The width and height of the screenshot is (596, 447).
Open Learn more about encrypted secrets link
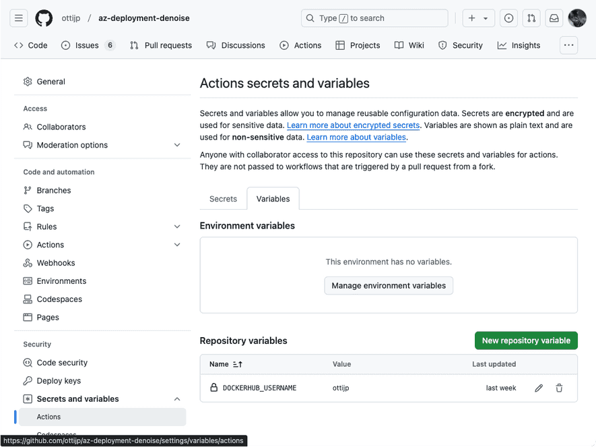353,125
